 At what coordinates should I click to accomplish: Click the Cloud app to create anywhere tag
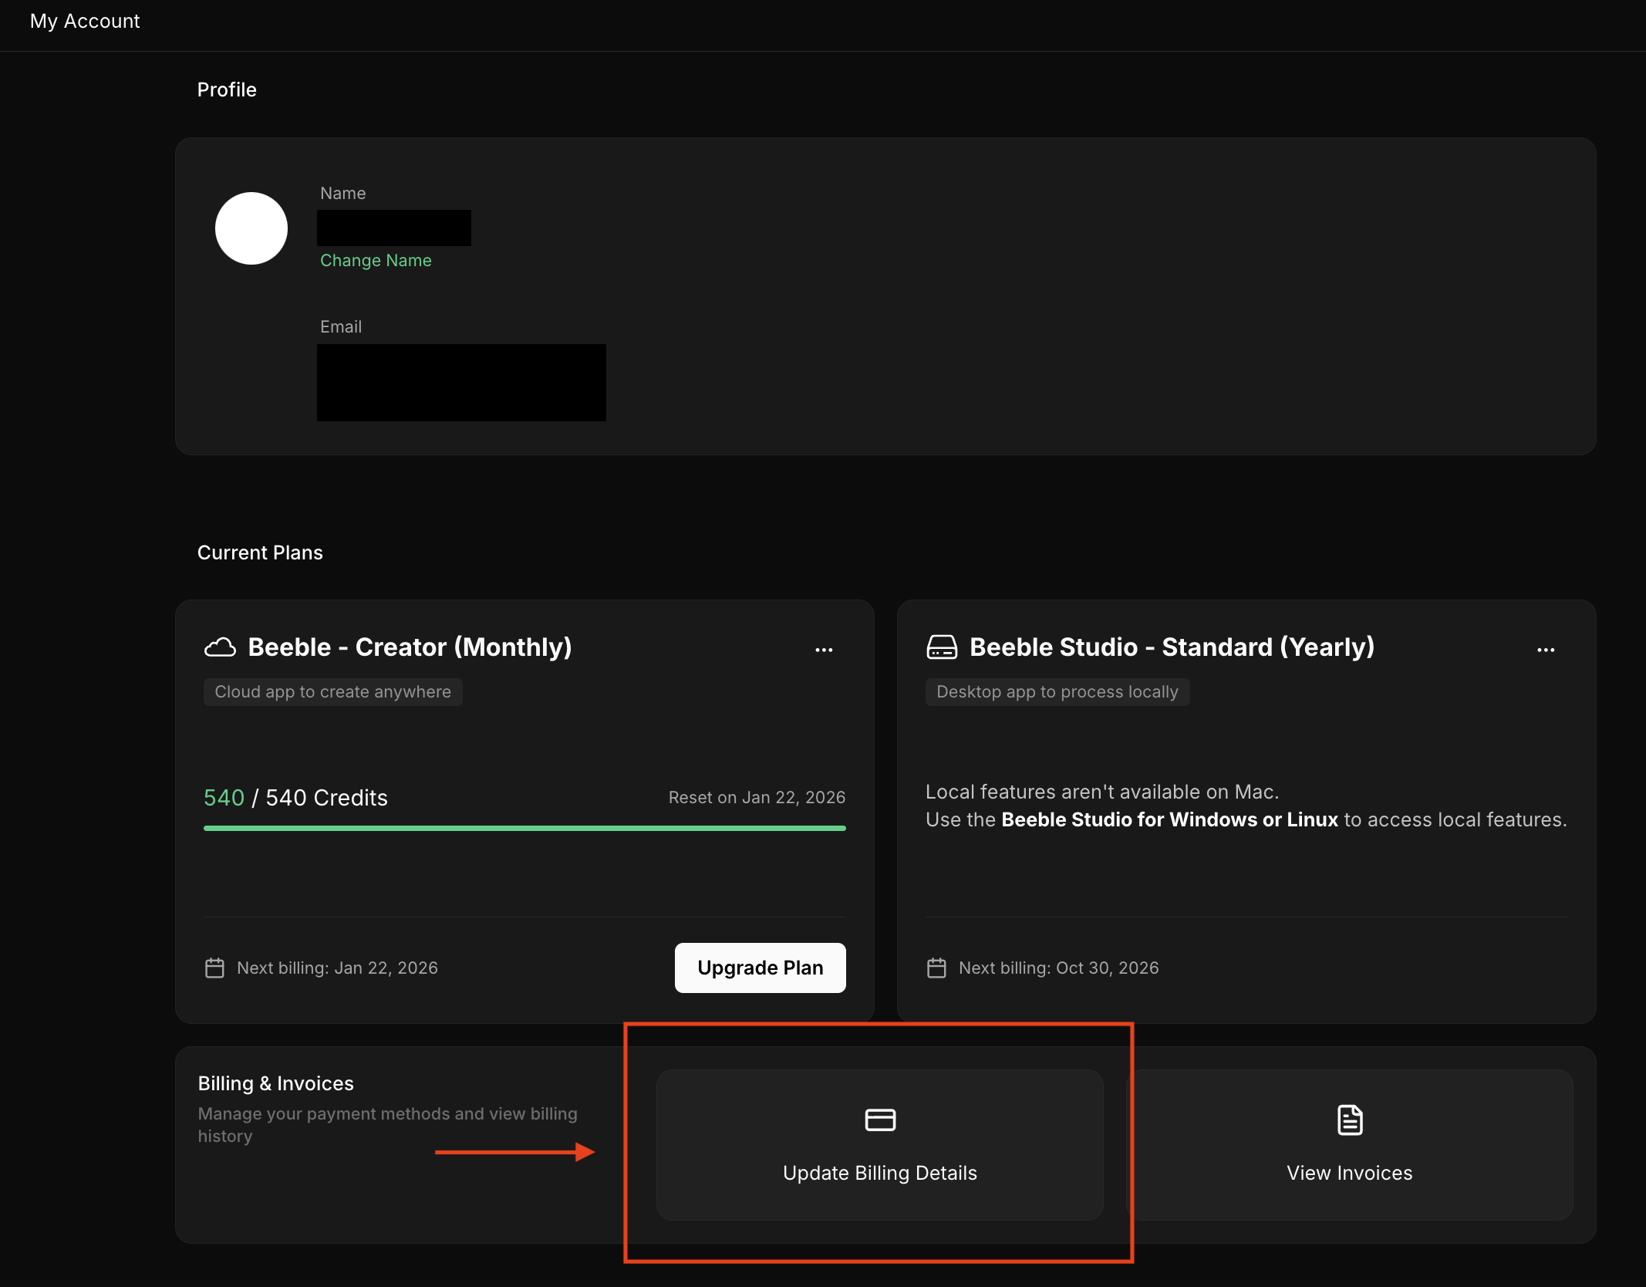(x=332, y=692)
